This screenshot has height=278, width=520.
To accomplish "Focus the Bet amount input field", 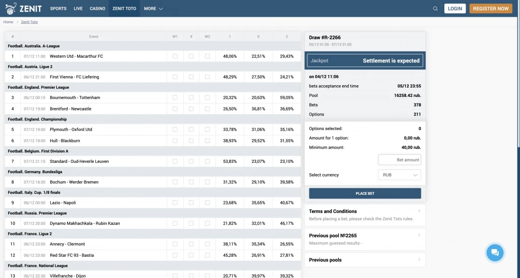I will pos(400,160).
